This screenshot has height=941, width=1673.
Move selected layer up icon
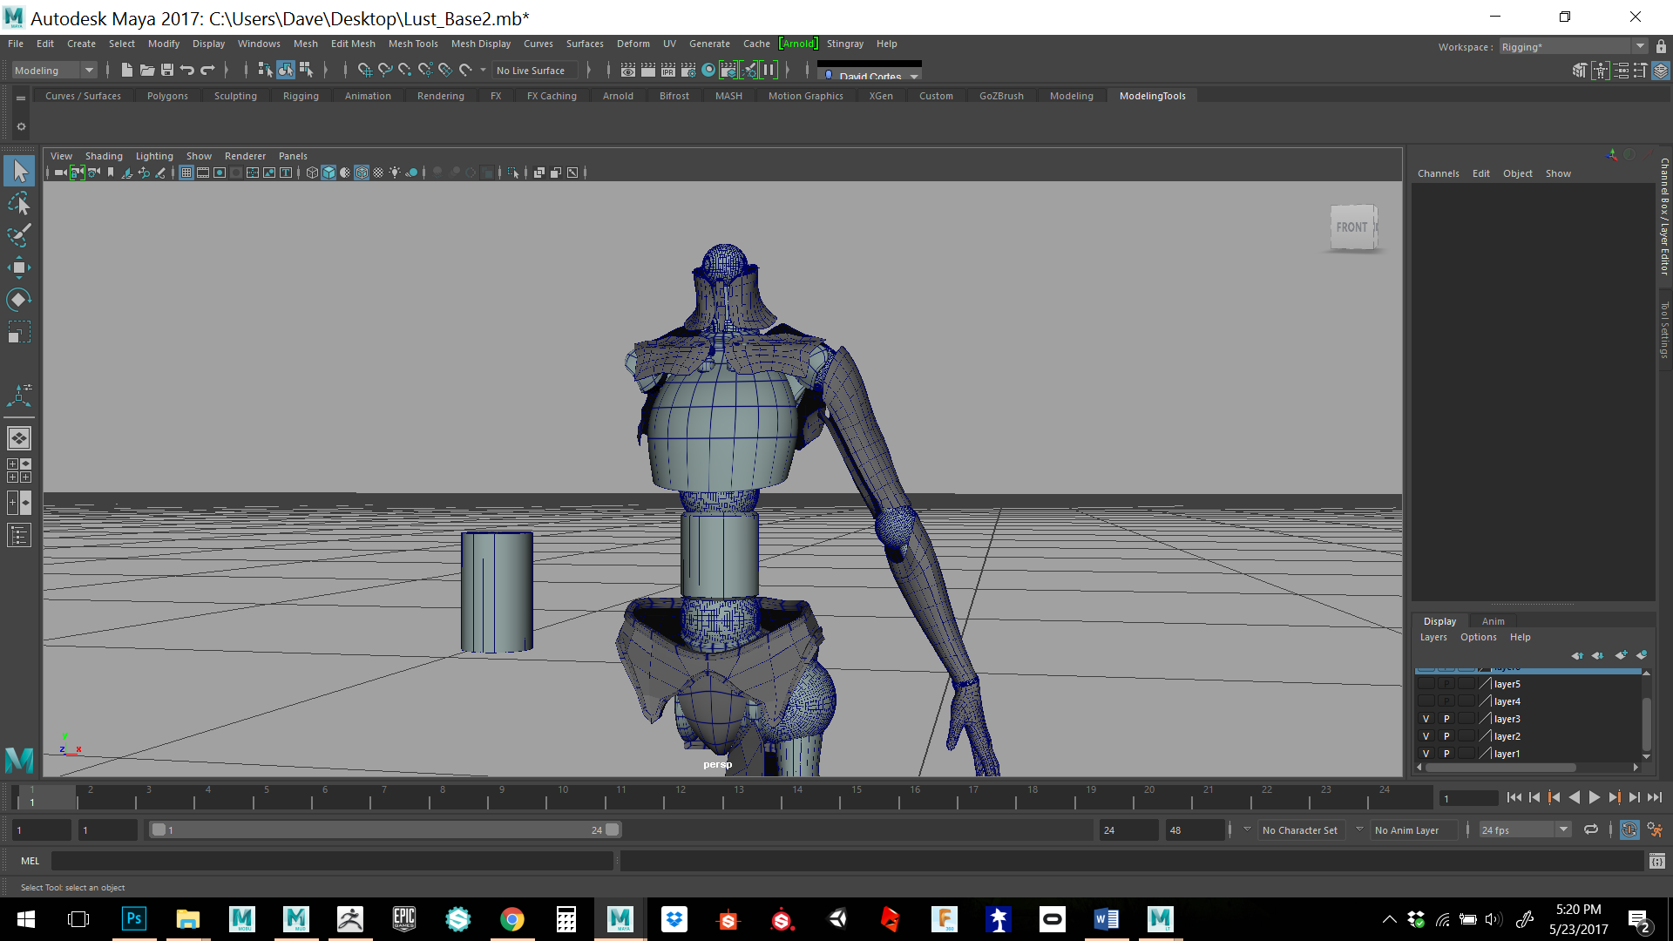click(1577, 655)
